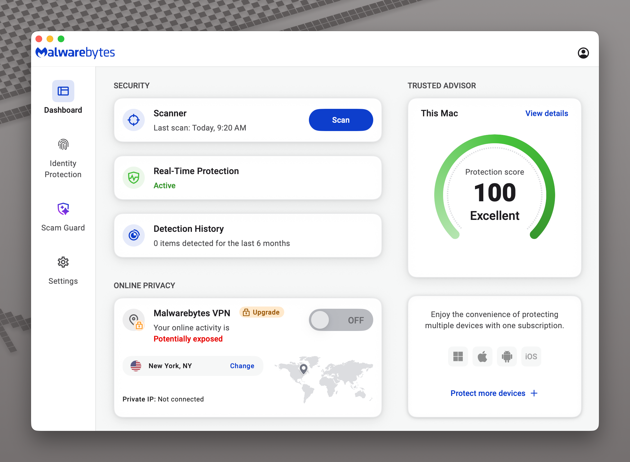Screen dimensions: 630x462
Task: Click the Scanner title text
Action: (x=170, y=113)
